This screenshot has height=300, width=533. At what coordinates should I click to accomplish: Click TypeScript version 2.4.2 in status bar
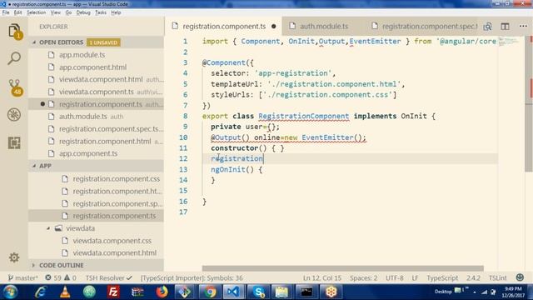473,277
